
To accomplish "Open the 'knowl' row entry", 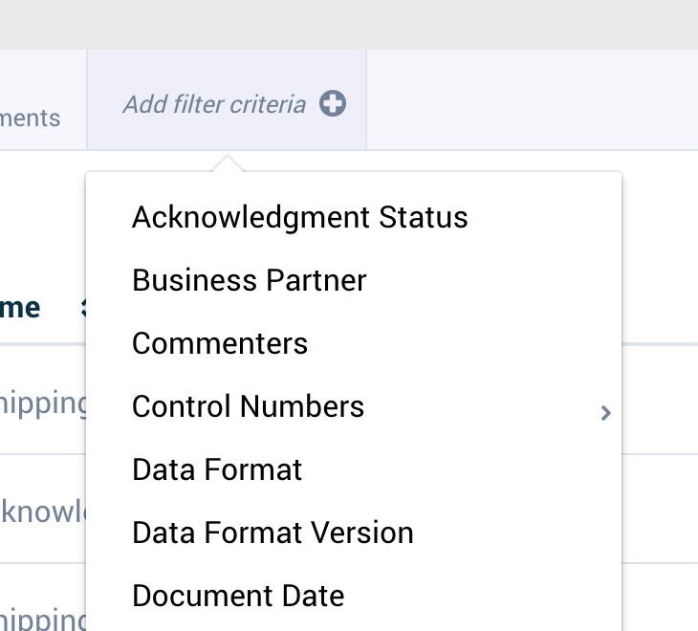I will pos(43,511).
